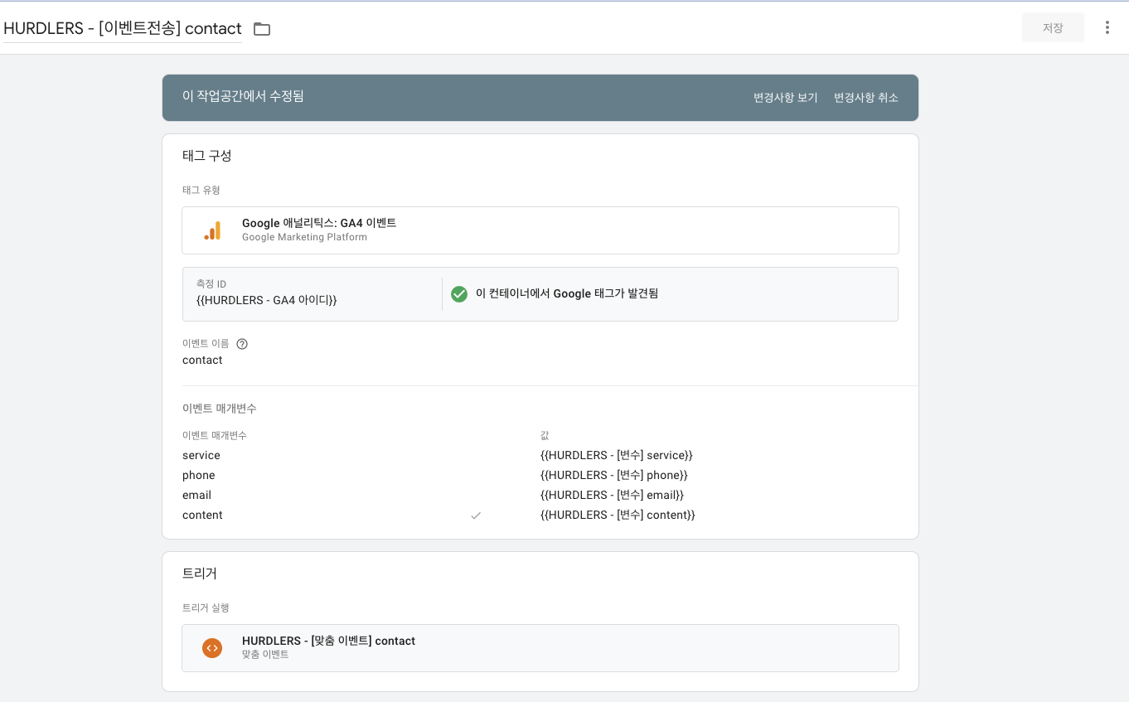
Task: Click the 트리거 section header
Action: click(x=199, y=574)
